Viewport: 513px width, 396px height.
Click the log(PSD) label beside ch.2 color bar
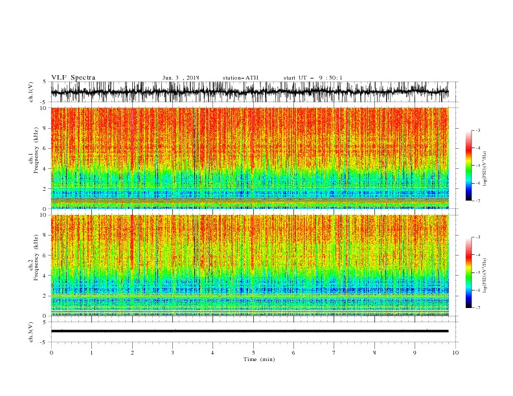coord(485,275)
